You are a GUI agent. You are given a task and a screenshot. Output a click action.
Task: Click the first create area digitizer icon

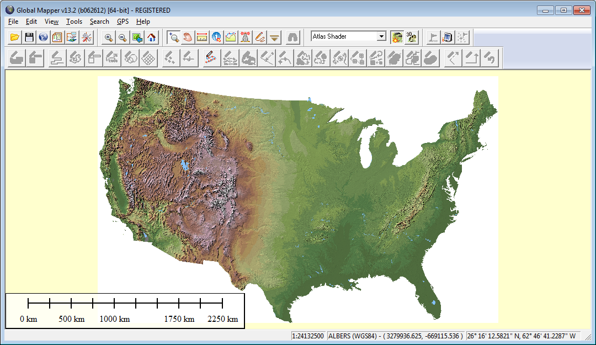coord(17,58)
